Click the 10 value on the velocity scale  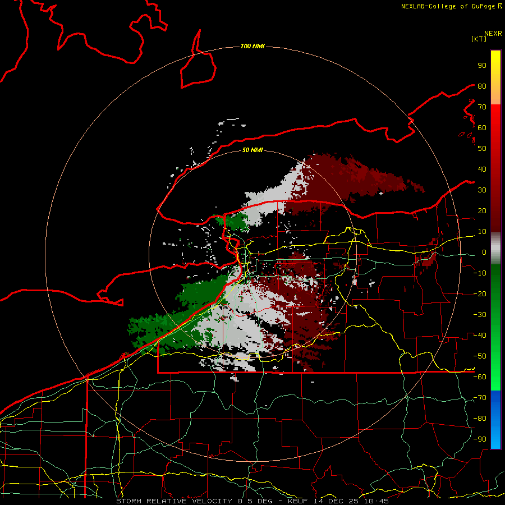(x=482, y=232)
